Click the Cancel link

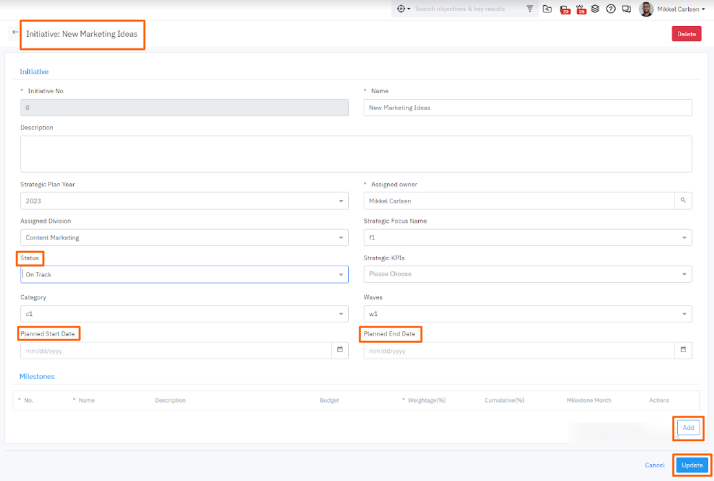654,465
